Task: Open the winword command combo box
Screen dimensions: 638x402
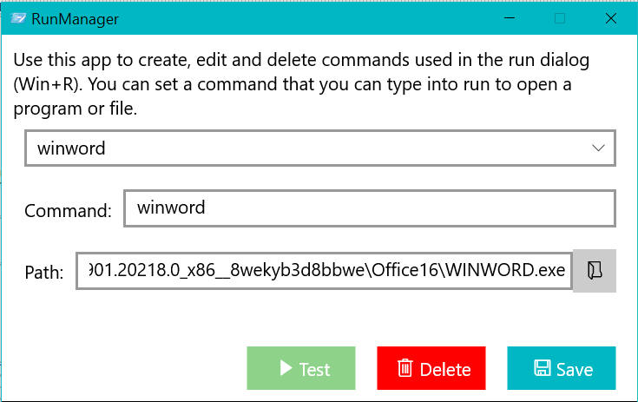Action: [x=319, y=148]
